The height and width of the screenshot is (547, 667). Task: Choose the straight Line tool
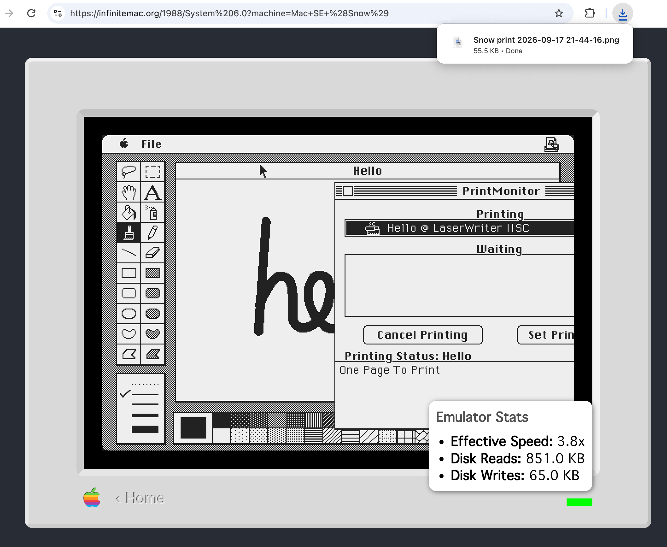click(128, 253)
